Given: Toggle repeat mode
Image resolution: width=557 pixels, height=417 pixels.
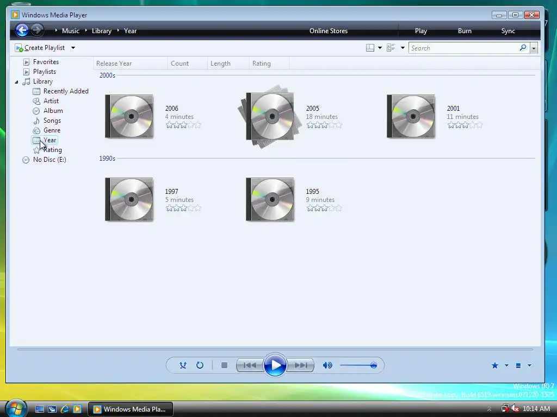Looking at the screenshot, I should coord(200,365).
